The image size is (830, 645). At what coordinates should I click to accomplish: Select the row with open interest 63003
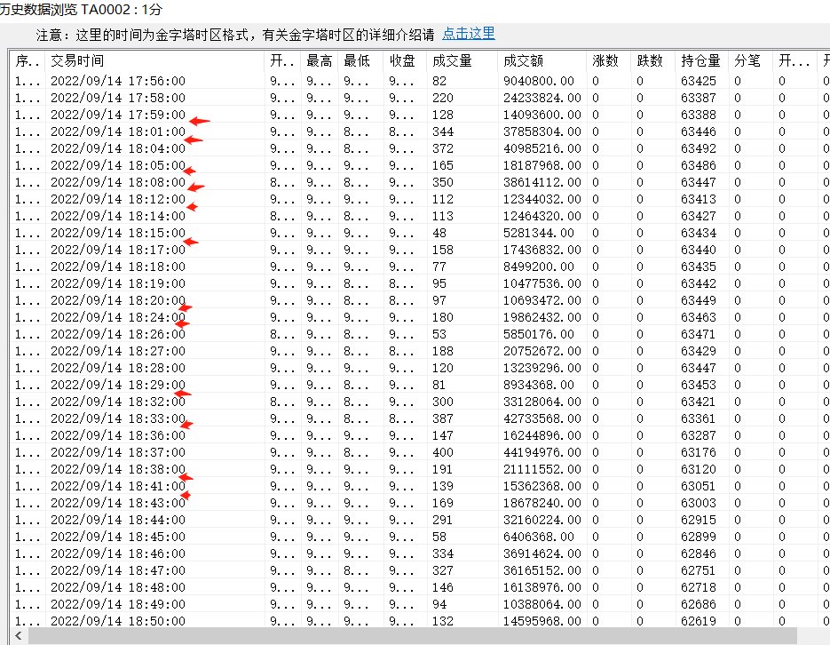coord(420,503)
